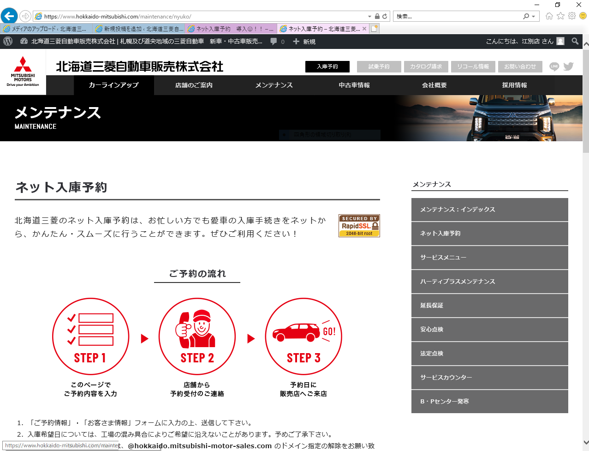This screenshot has height=451, width=589.
Task: Click the black 入庫予約 header button
Action: 327,66
